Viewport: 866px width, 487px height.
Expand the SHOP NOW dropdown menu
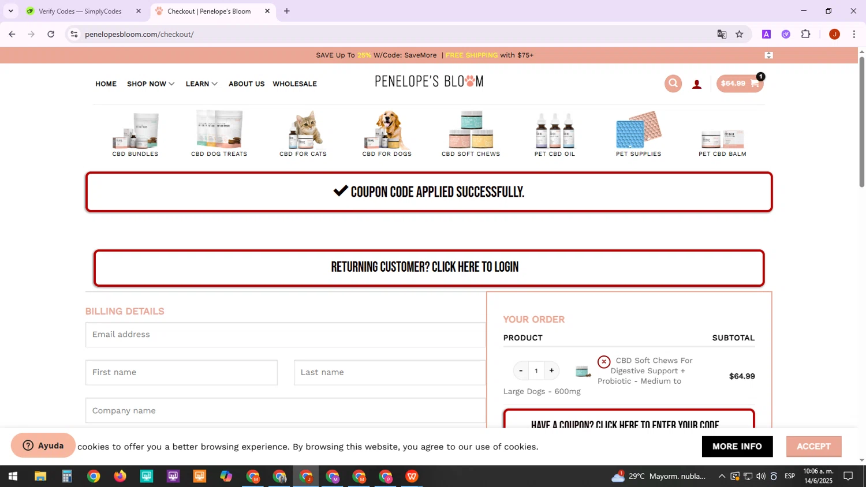coord(151,84)
